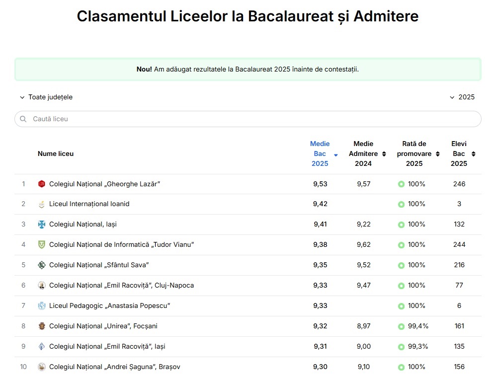Click green pass-rate circle for Liceul Ioanid
491x377 pixels.
click(401, 205)
